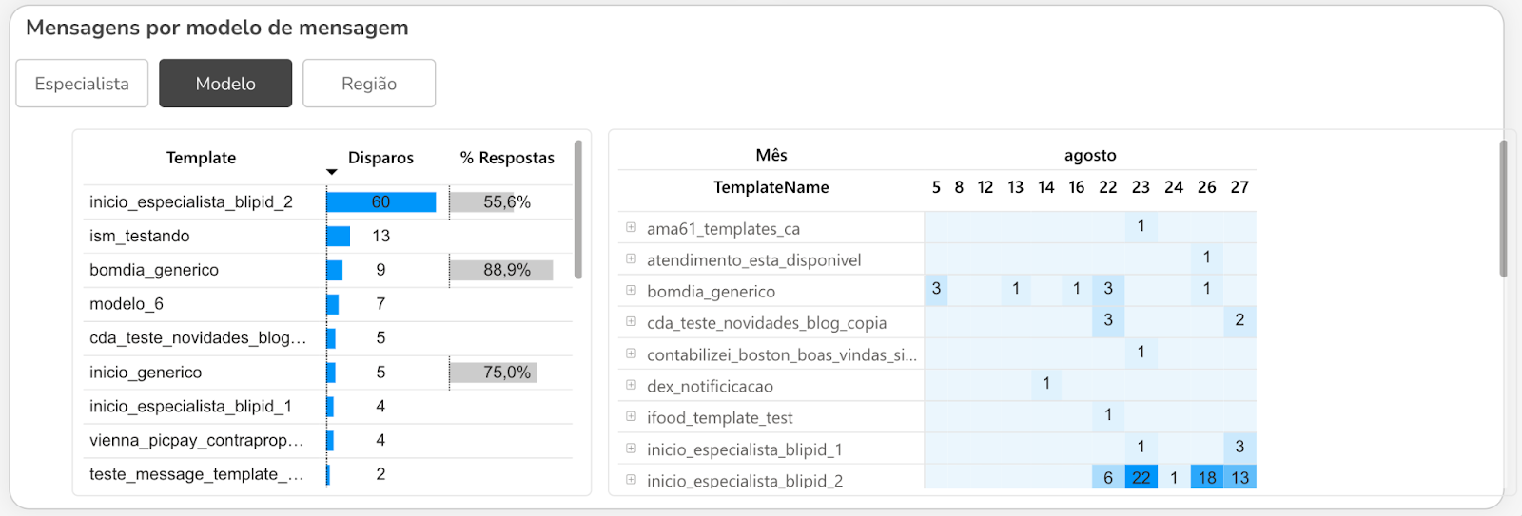The height and width of the screenshot is (516, 1522).
Task: Click the TemplateName column header
Action: 771,187
